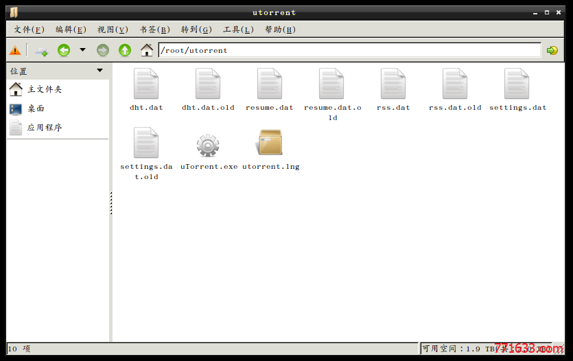This screenshot has width=573, height=361.
Task: Expand the 位置 side pane dropdown
Action: coord(100,70)
